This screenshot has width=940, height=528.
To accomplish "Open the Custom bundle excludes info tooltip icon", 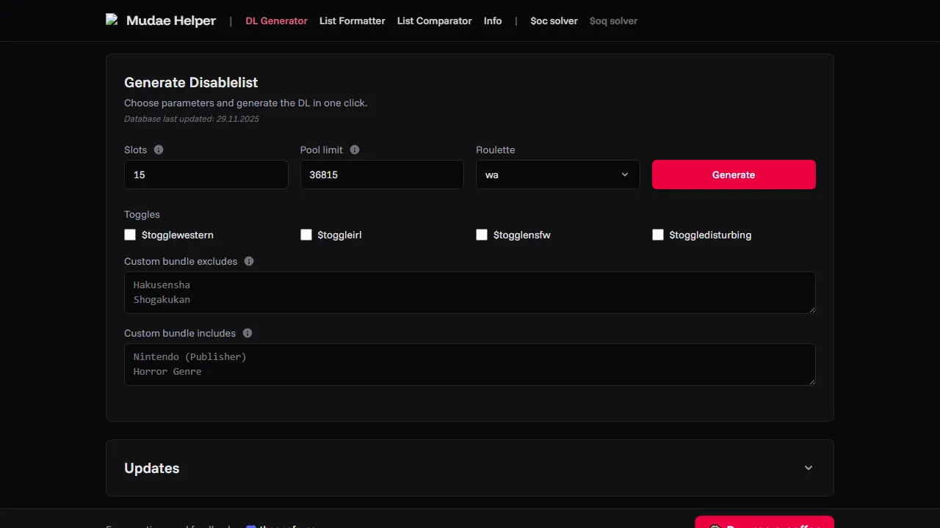I will click(x=249, y=260).
